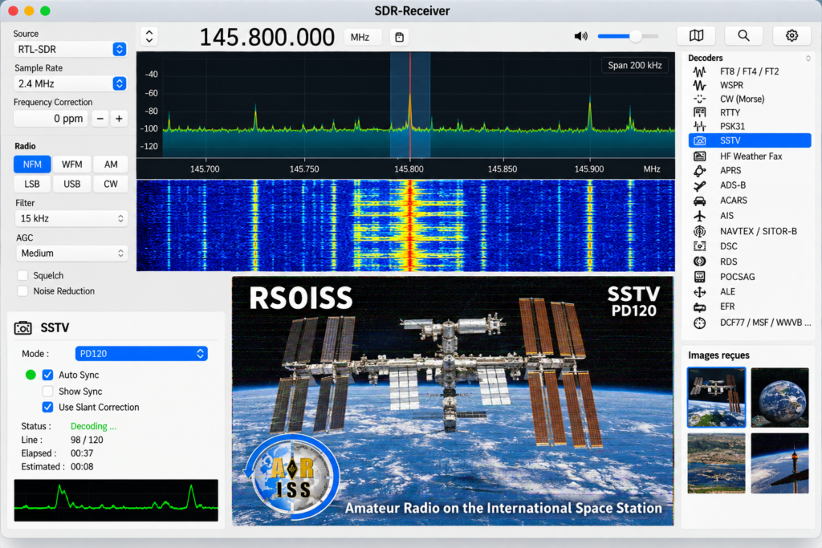Increase frequency correction with plus button
The width and height of the screenshot is (822, 548).
[119, 119]
